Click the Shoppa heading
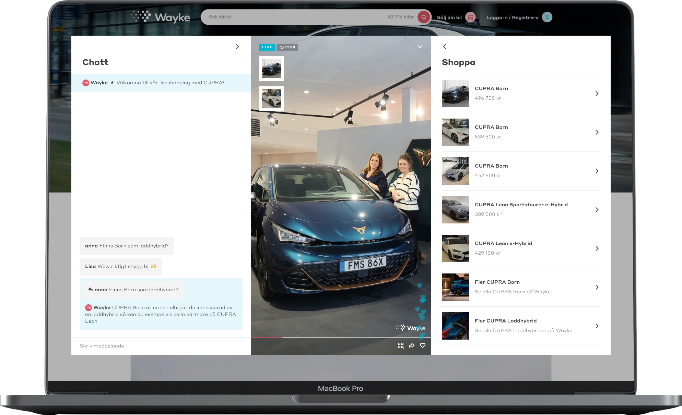 coord(458,62)
